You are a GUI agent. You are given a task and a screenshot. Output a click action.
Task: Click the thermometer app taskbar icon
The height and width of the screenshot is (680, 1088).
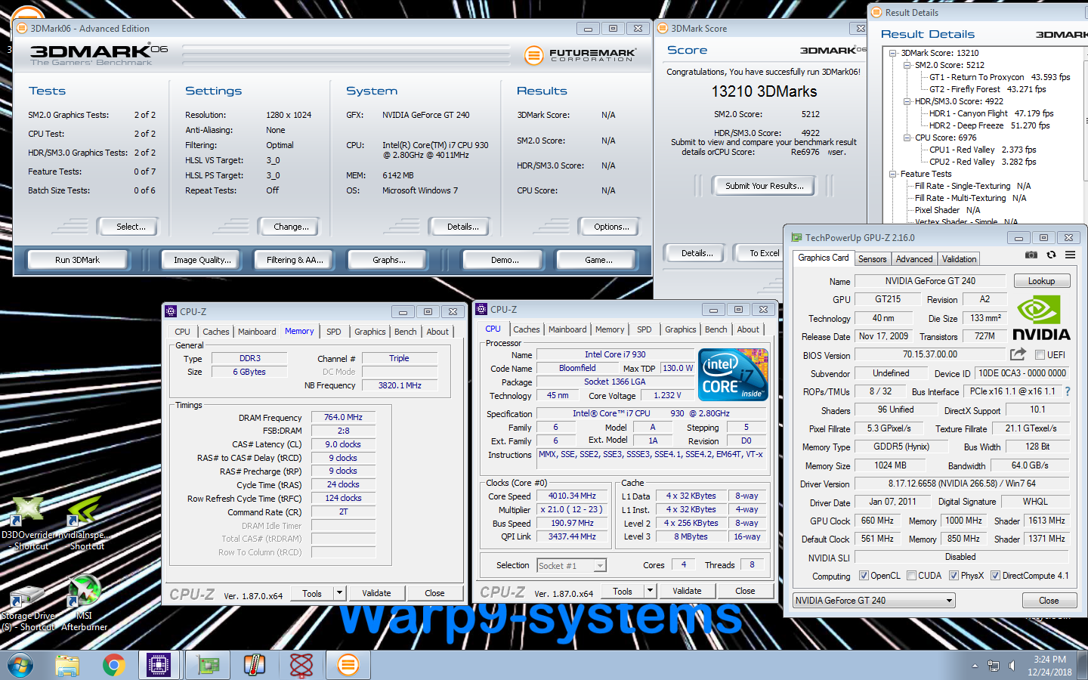coord(255,665)
